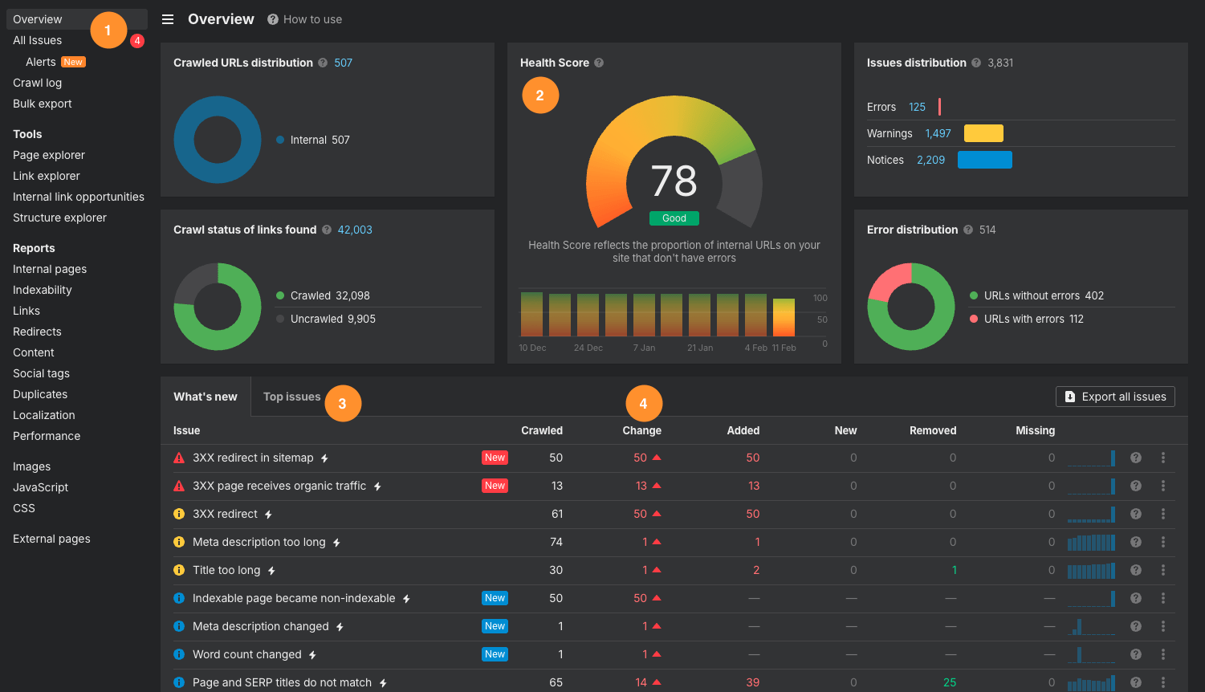The width and height of the screenshot is (1205, 692).
Task: Click the Export all issues button
Action: 1115,396
